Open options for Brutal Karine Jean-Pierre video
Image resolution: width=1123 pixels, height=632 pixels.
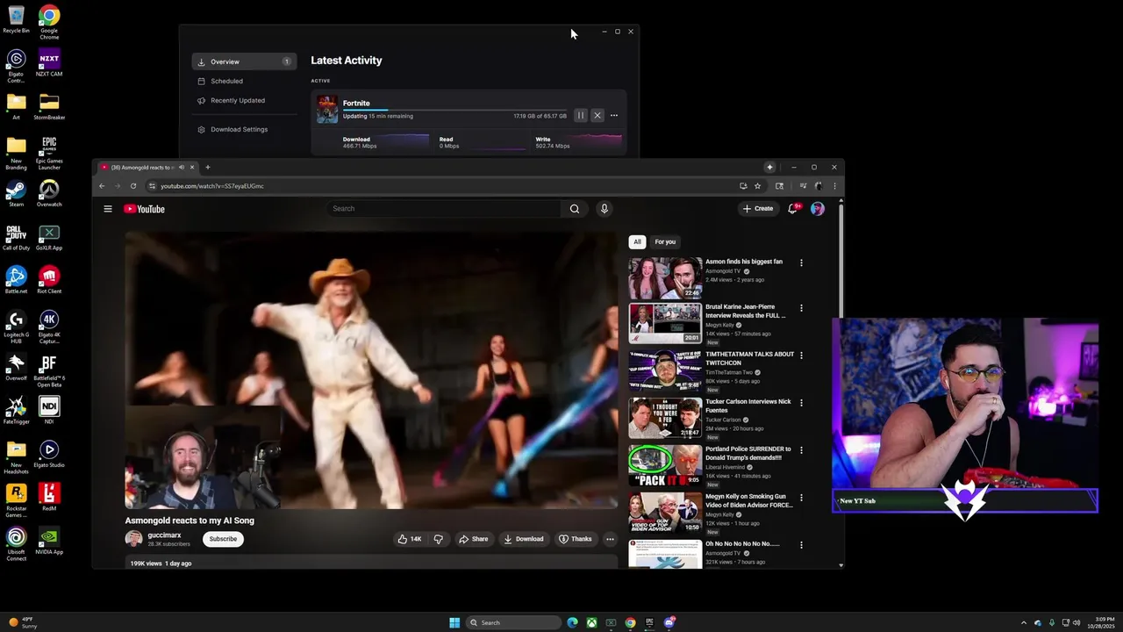point(801,308)
